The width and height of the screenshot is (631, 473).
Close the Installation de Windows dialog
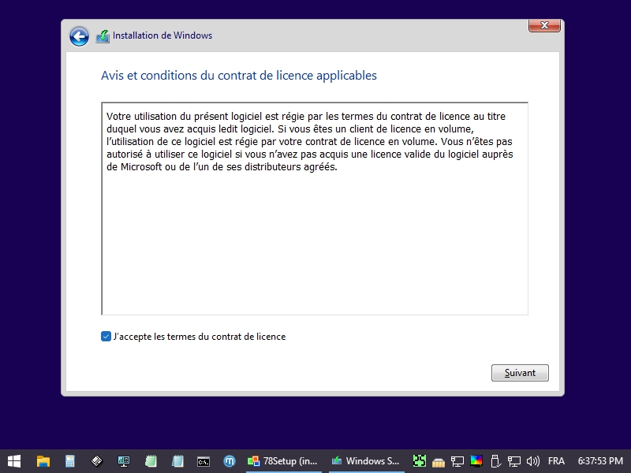[x=545, y=26]
